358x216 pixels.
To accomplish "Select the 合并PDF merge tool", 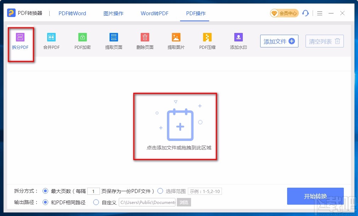I will [51, 41].
